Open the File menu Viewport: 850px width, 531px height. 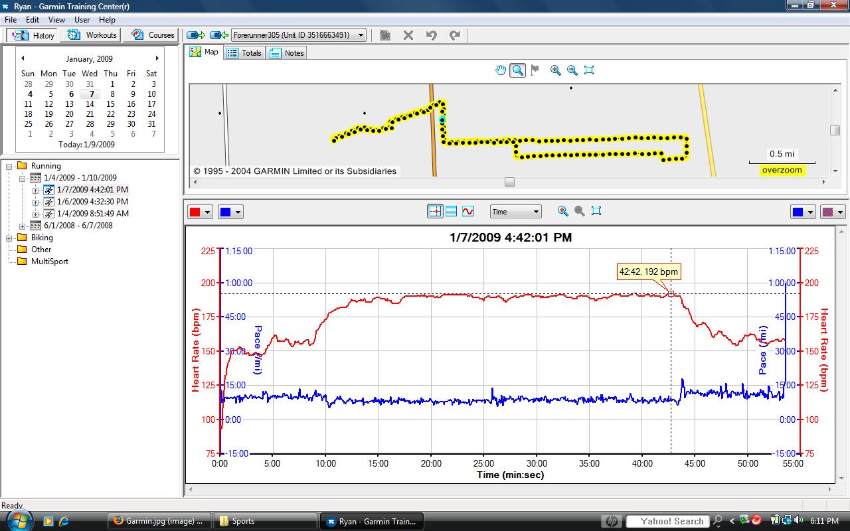click(x=10, y=20)
